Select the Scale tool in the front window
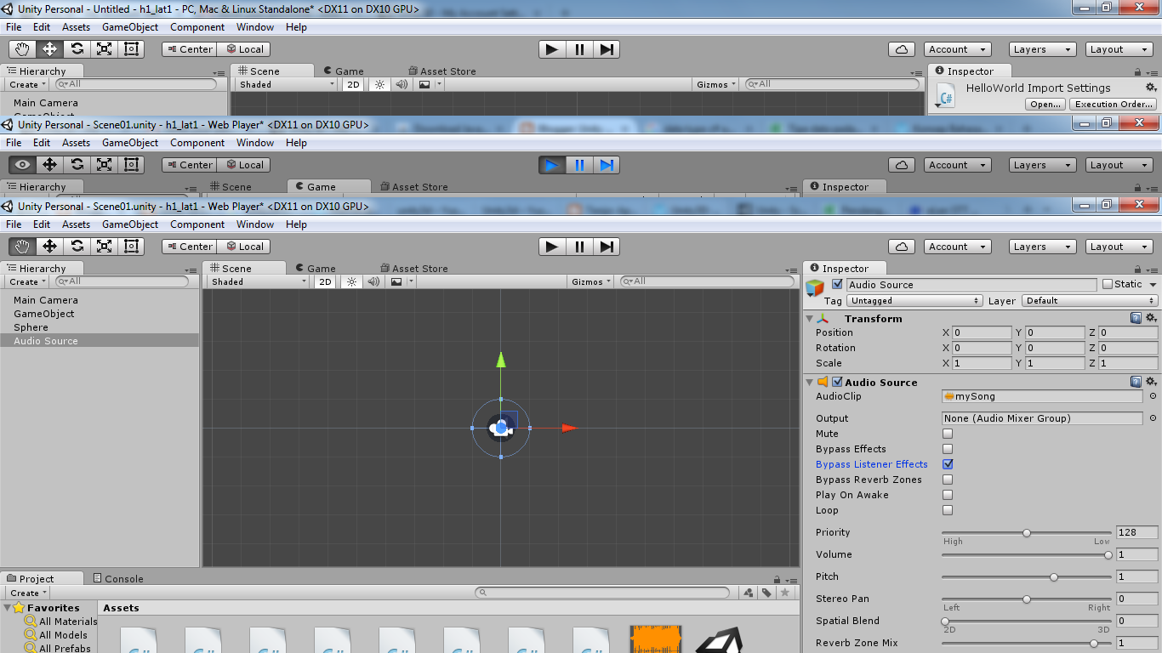 click(105, 247)
